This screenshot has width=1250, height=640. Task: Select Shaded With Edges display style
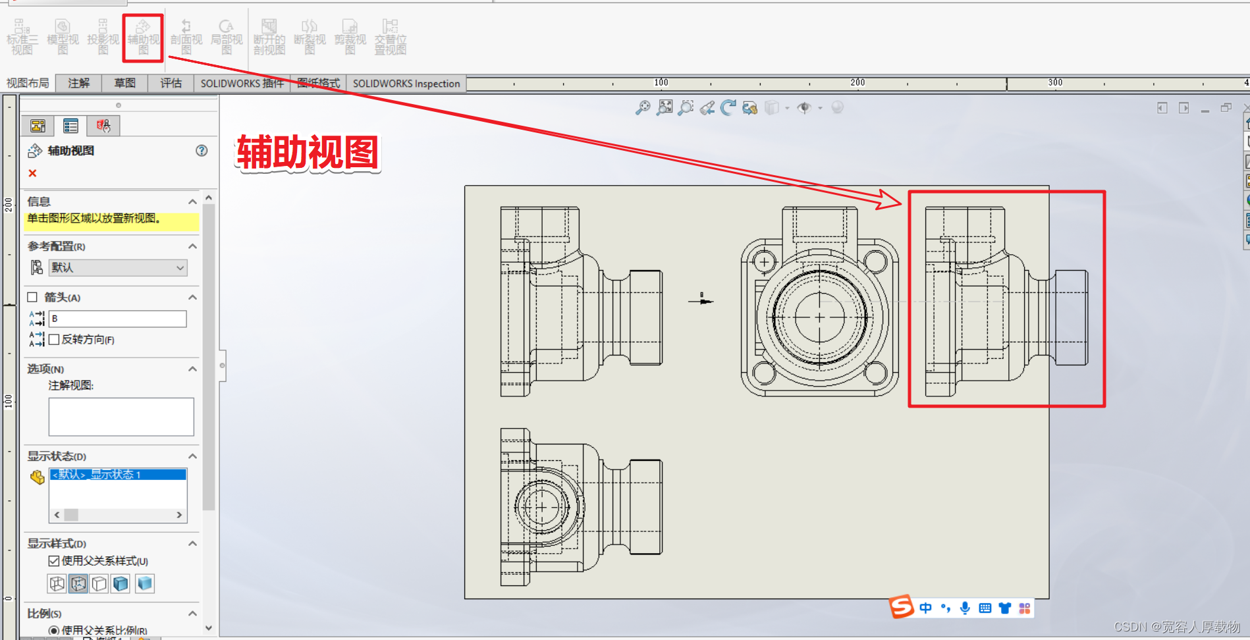point(121,583)
